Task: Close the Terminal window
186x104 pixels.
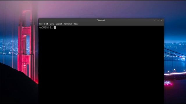Action: pyautogui.click(x=162, y=20)
